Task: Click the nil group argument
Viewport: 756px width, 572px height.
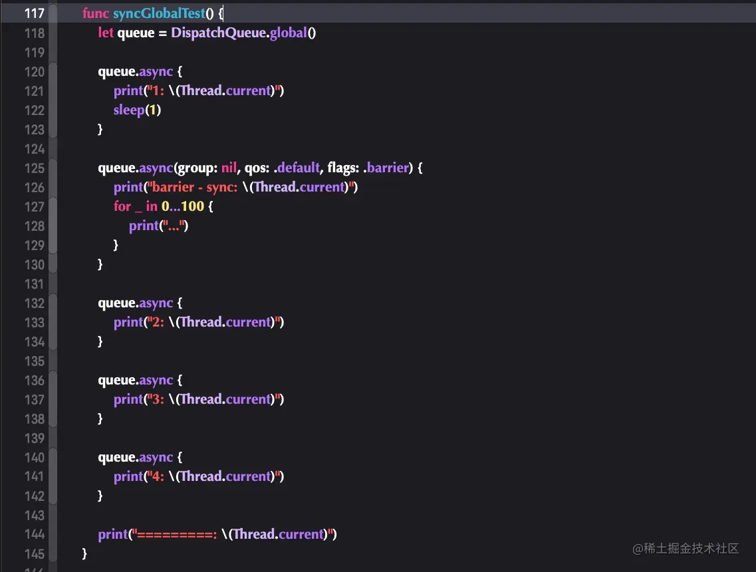Action: pyautogui.click(x=229, y=168)
